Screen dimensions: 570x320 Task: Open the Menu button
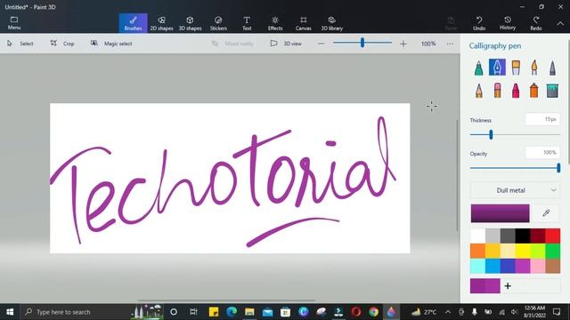[14, 23]
